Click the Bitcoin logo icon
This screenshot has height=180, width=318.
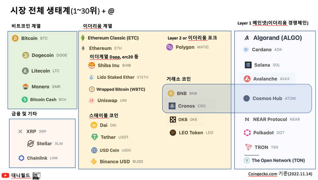pos(15,38)
